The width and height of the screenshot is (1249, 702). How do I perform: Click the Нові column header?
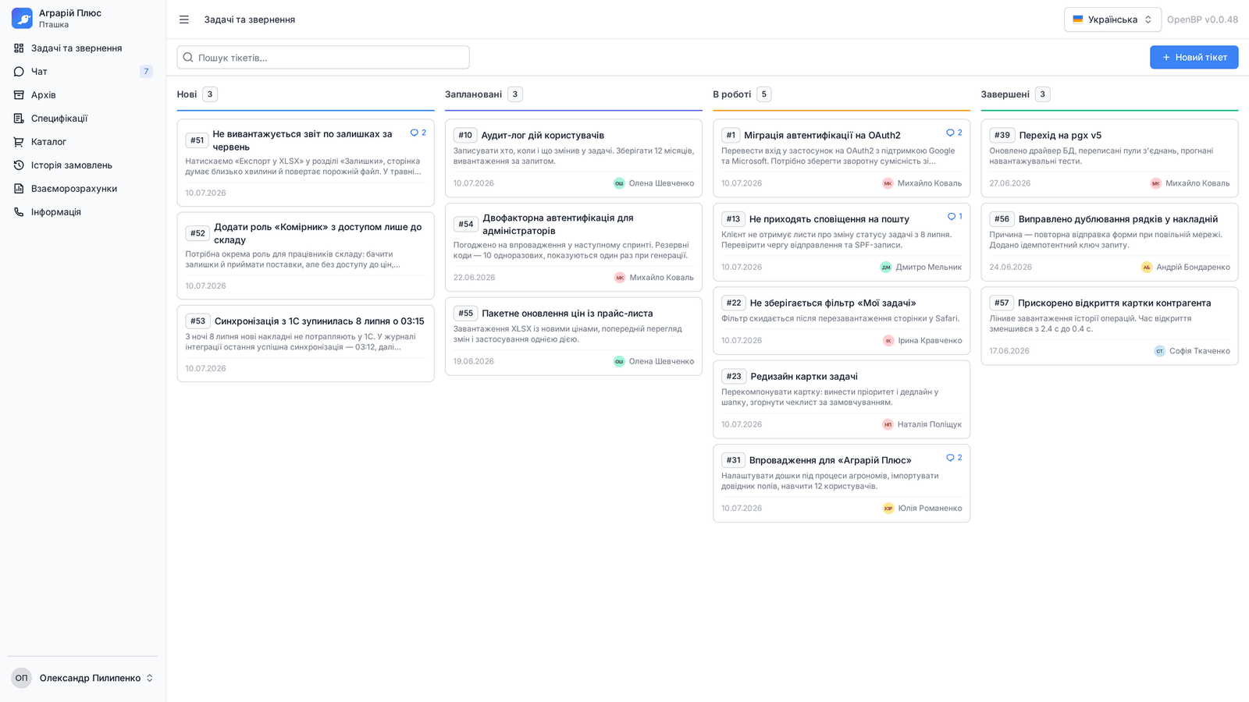[187, 94]
